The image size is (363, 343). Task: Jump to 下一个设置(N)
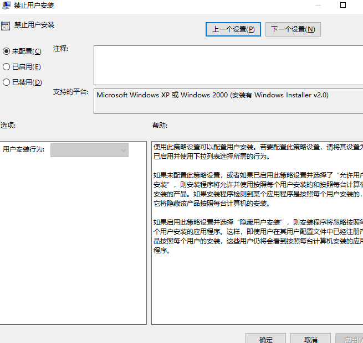point(293,29)
